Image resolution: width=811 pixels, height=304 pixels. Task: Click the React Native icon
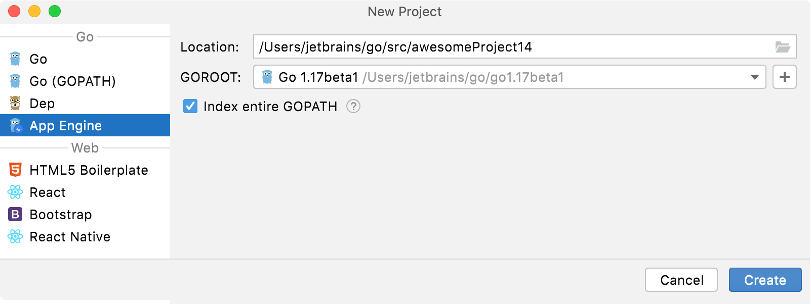15,236
